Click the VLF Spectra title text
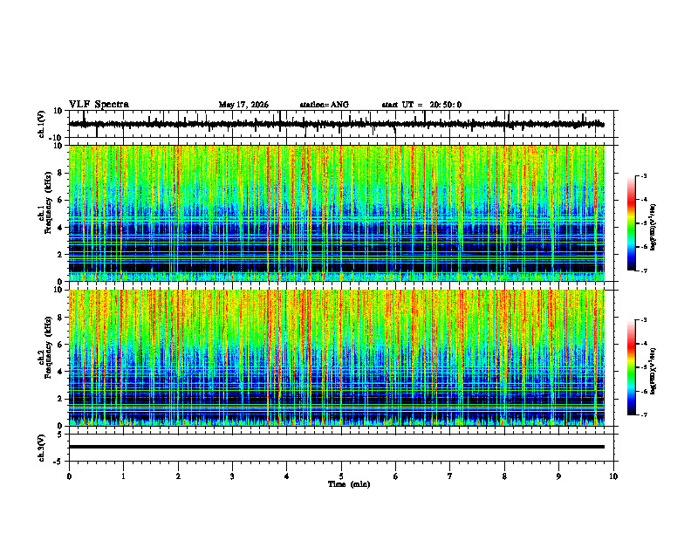 (x=99, y=105)
